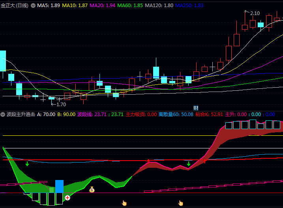Click the MA20 indicator label

point(103,6)
